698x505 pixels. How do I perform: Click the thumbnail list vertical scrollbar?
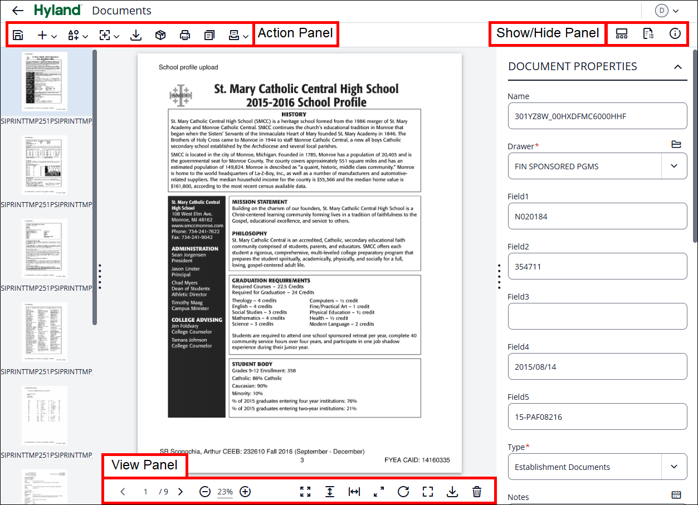(x=95, y=187)
